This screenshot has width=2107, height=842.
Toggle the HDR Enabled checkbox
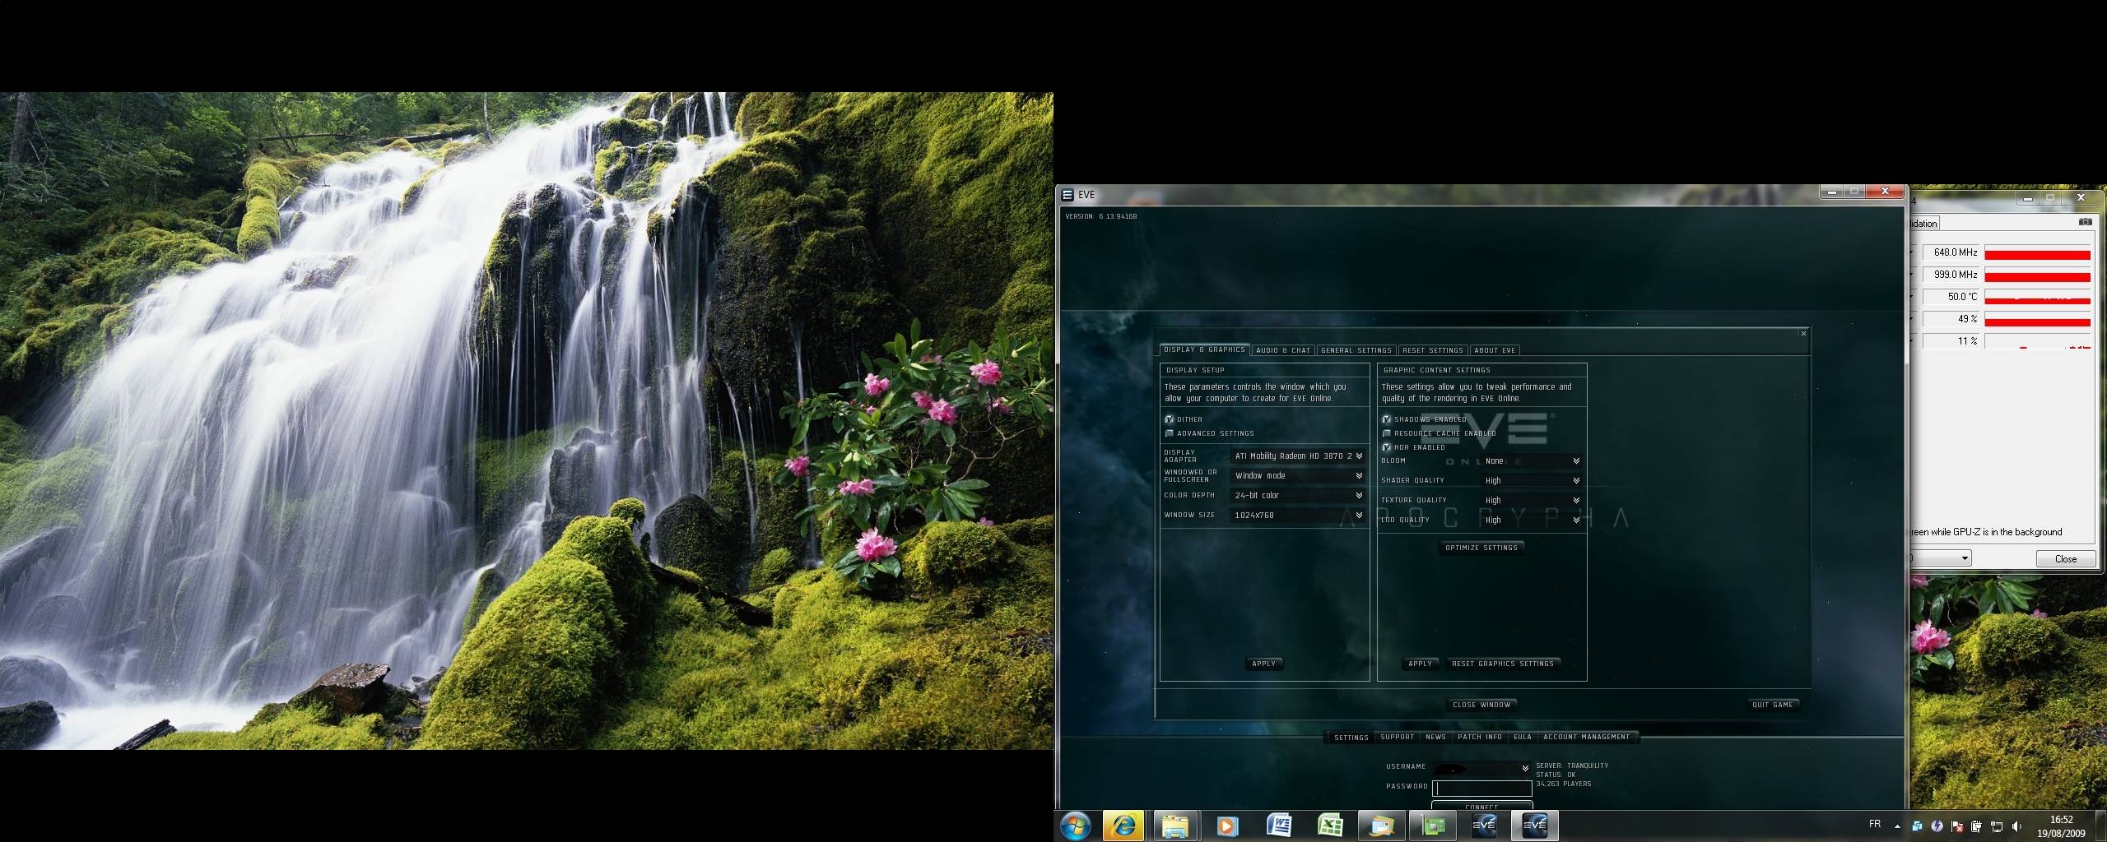coord(1386,447)
